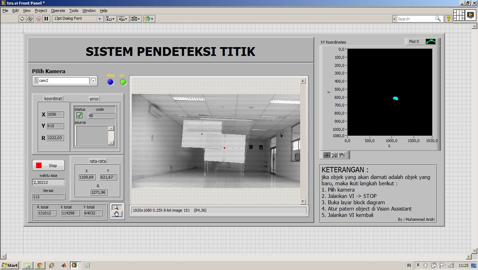Open the Project menu

point(41,11)
